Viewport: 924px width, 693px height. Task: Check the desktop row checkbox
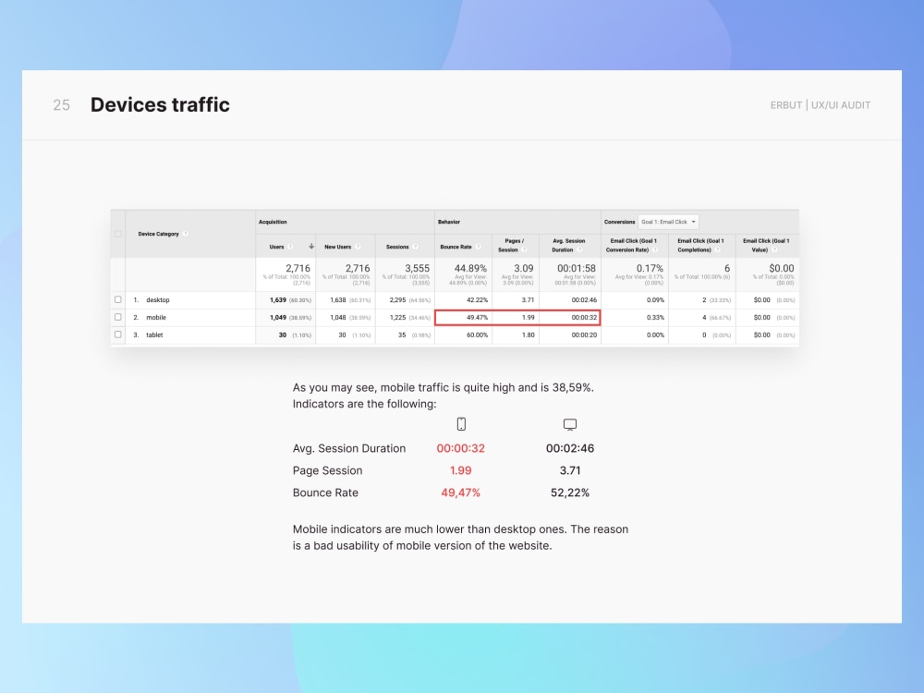pos(118,300)
